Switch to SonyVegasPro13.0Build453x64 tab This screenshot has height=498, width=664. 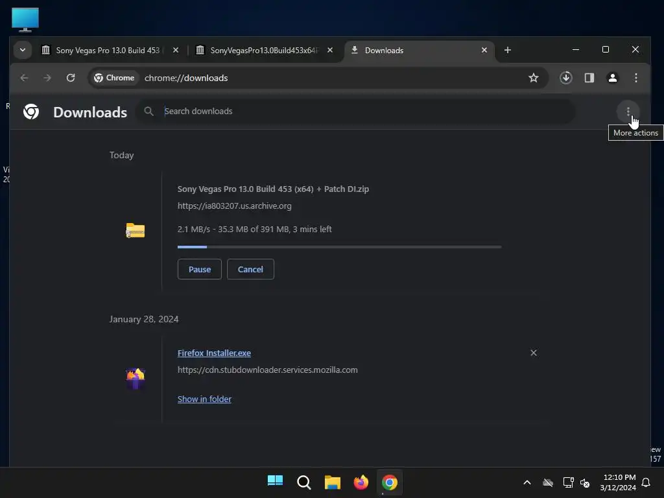click(265, 51)
